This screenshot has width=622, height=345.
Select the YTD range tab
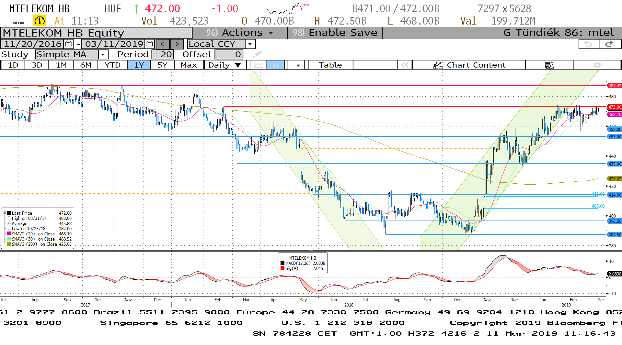click(x=112, y=65)
